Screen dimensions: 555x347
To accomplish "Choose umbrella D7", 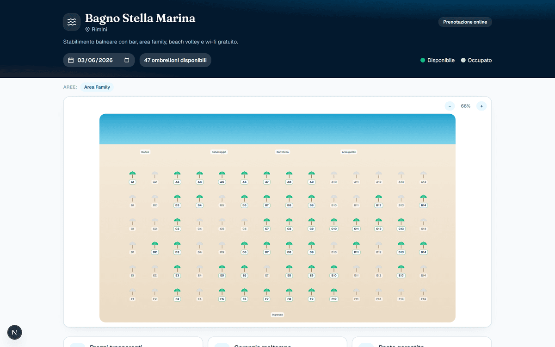I will point(267,248).
